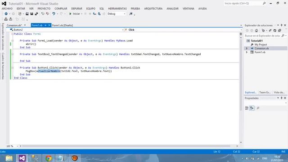The width and height of the screenshot is (288, 162).
Task: Start debugging with the Iniciar button
Action: (x=75, y=14)
